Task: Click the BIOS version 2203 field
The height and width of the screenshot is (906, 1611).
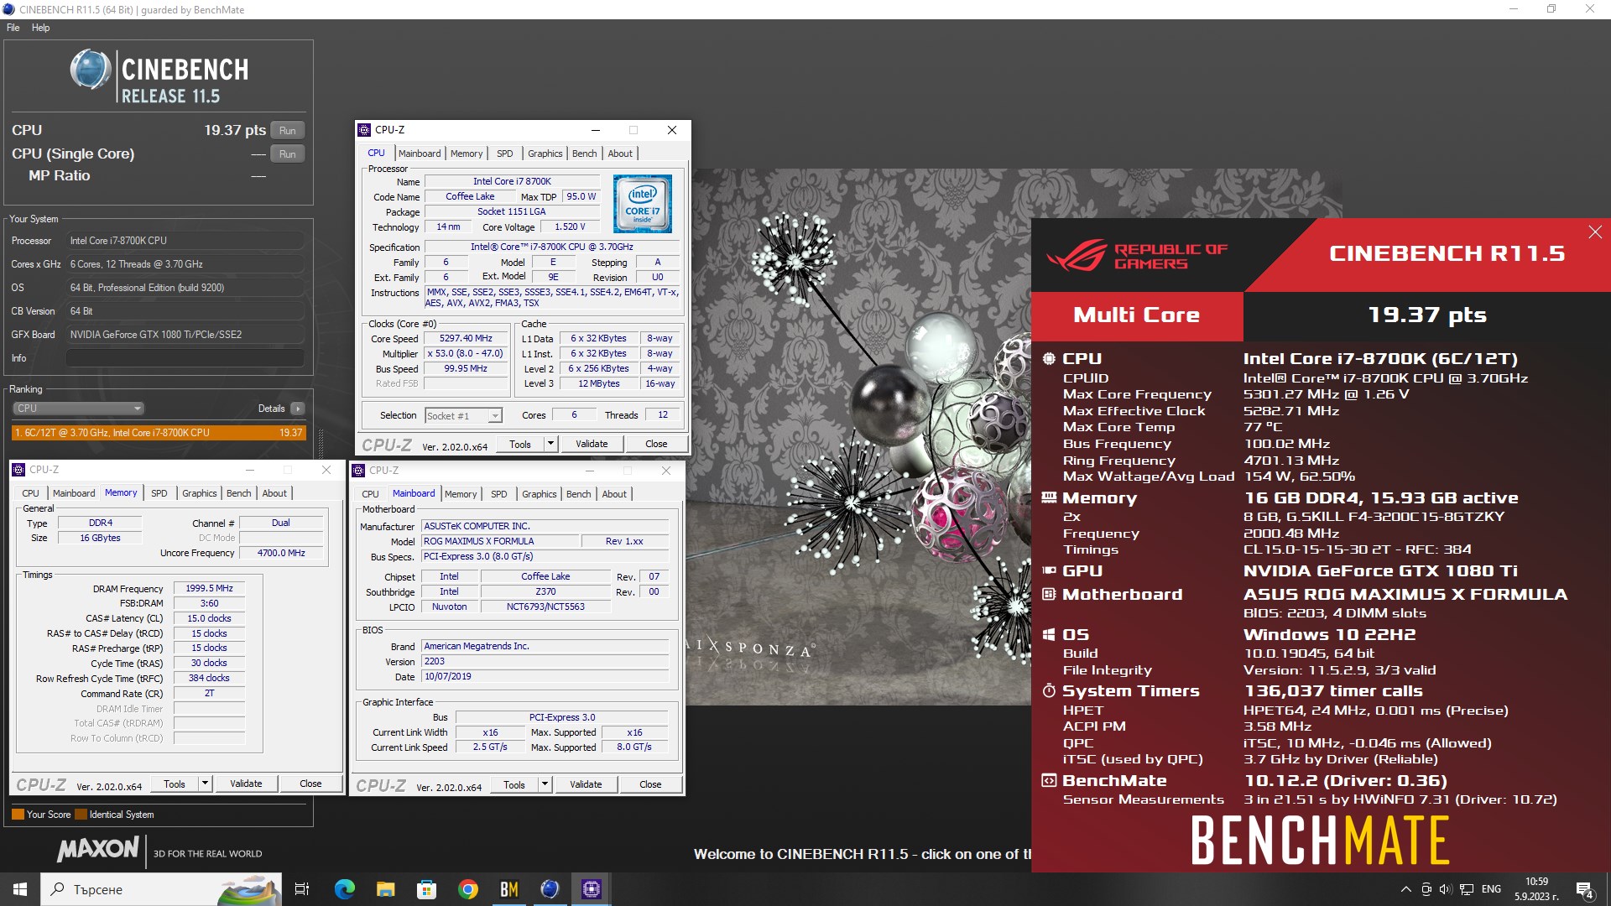Action: [x=545, y=662]
